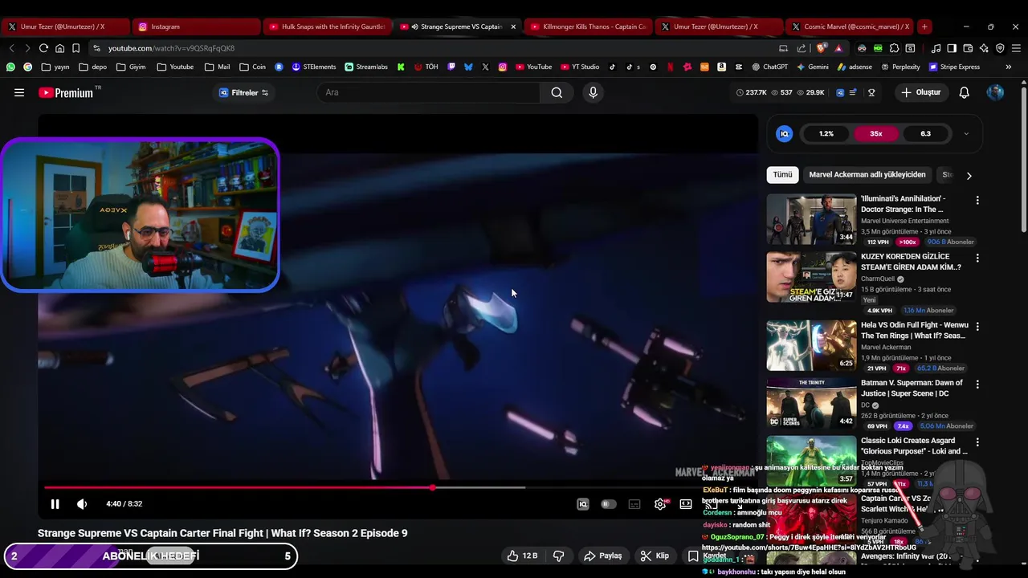Viewport: 1028px width, 578px height.
Task: Show more bookmarks overflow chevron
Action: coord(1008,67)
